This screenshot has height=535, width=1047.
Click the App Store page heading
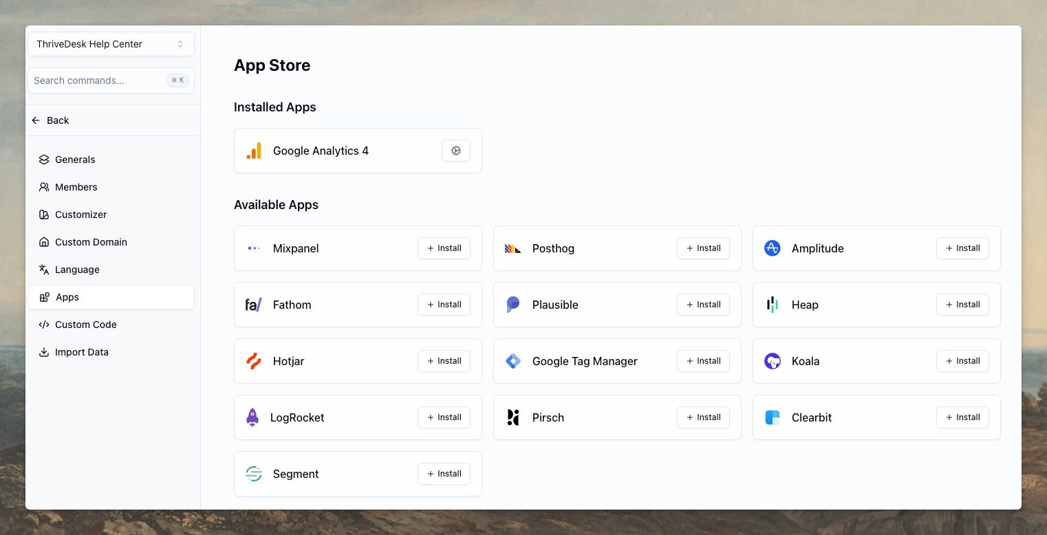[272, 65]
